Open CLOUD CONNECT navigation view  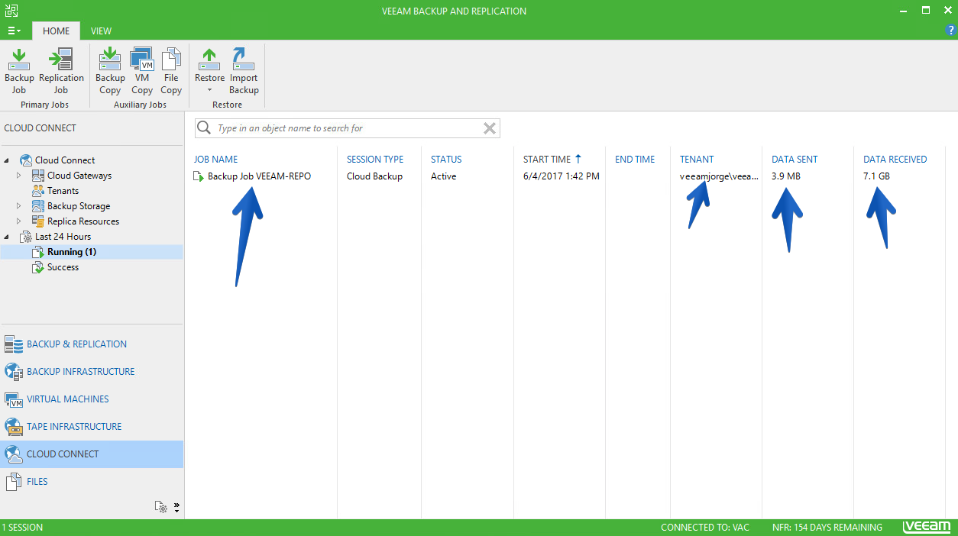tap(92, 454)
